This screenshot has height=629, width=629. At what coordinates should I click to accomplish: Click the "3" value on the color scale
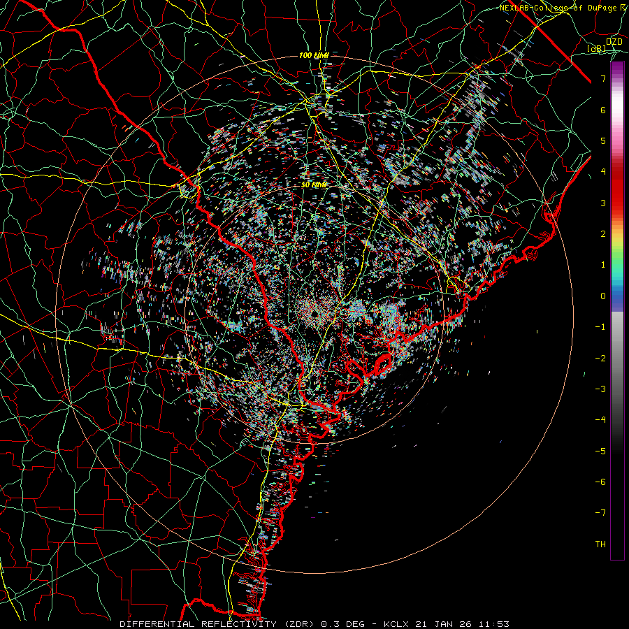[x=603, y=203]
